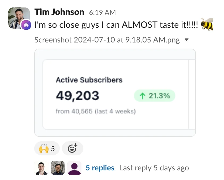Screen dimensions: 224x180
Task: Open the add reaction emoji picker
Action: coord(72,148)
